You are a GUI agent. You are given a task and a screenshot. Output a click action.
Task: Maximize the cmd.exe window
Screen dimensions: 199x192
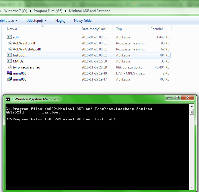click(177, 98)
